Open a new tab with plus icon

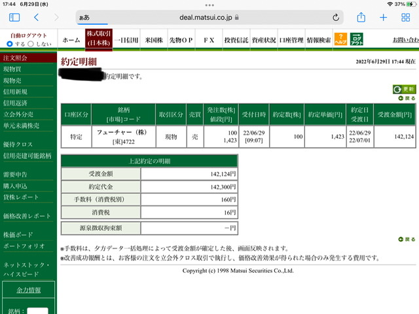point(383,18)
